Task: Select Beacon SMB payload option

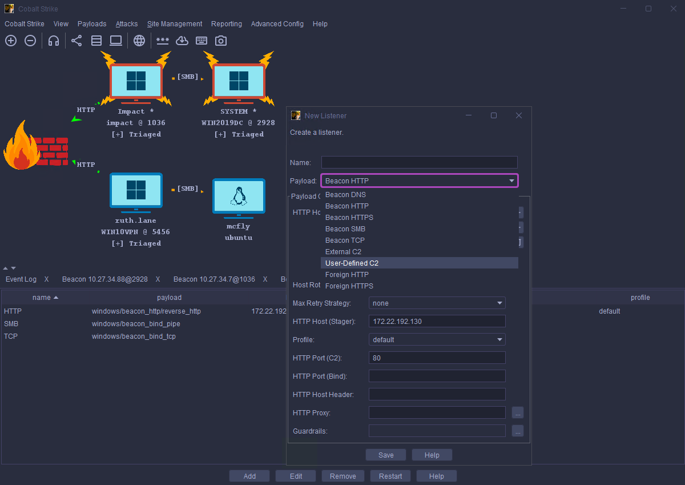Action: [345, 229]
